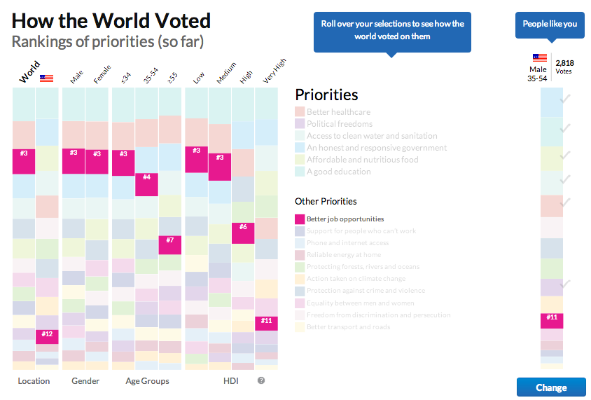
Task: Click the US flag icon beside World
Action: tap(46, 78)
